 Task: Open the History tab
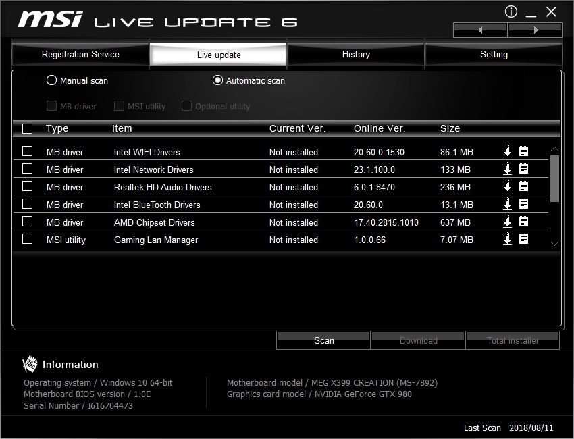coord(356,55)
